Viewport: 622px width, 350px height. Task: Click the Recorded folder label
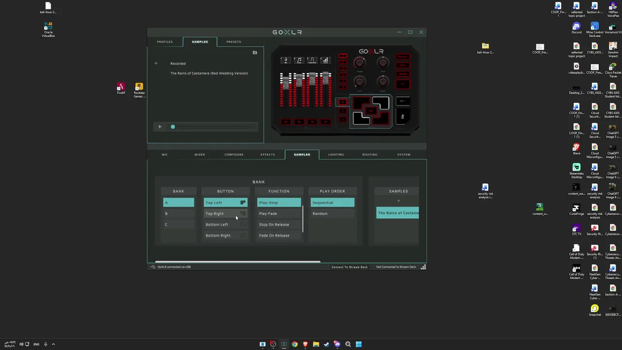[x=178, y=64]
